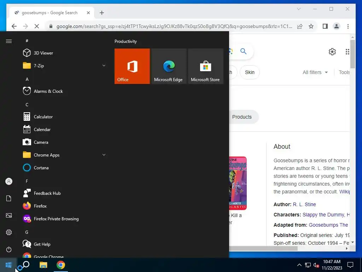Viewport: 362px width, 272px height.
Task: Open Google quick settings gear
Action: click(332, 52)
